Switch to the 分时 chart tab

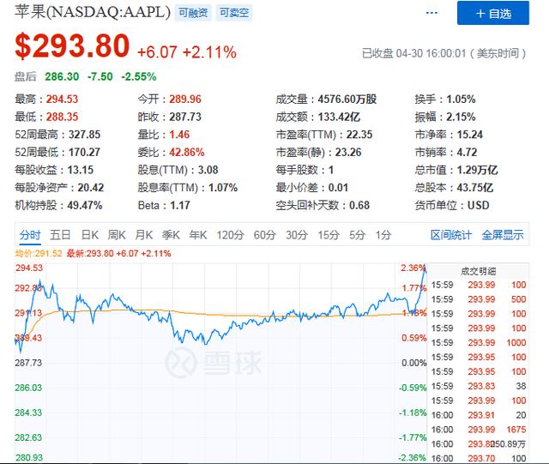(30, 235)
